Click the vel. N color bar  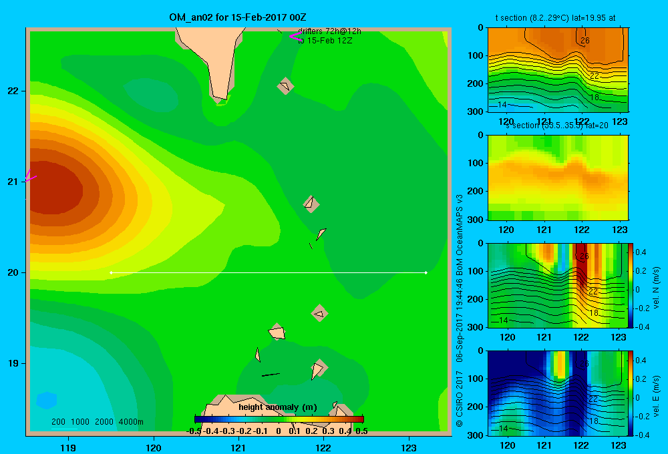631,285
